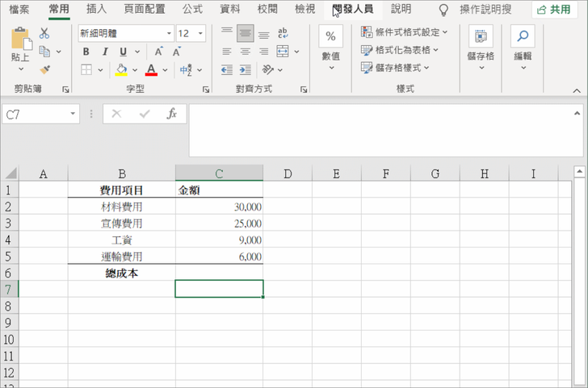Viewport: 588px width, 388px height.
Task: Toggle Italic formatting
Action: 103,52
